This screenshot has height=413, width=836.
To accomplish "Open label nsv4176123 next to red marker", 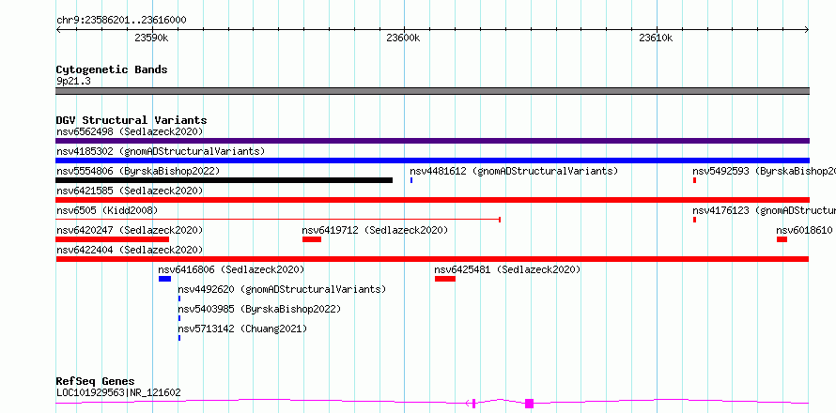I will coord(764,210).
